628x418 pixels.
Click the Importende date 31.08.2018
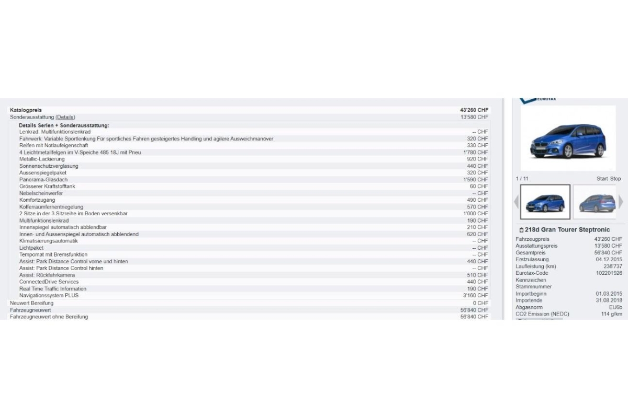(609, 300)
